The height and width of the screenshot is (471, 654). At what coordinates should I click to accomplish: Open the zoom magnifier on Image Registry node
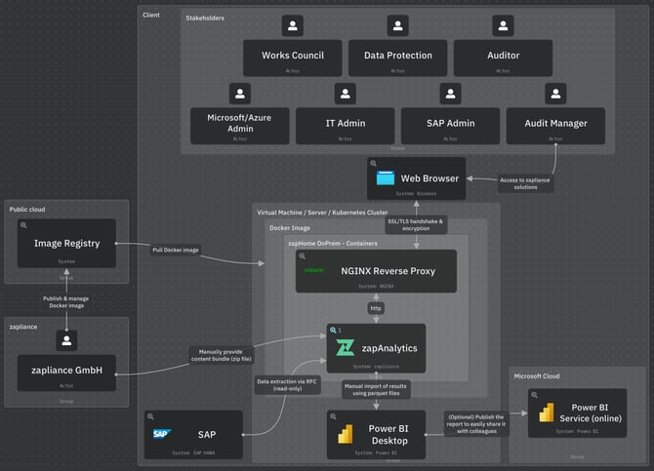(x=23, y=225)
